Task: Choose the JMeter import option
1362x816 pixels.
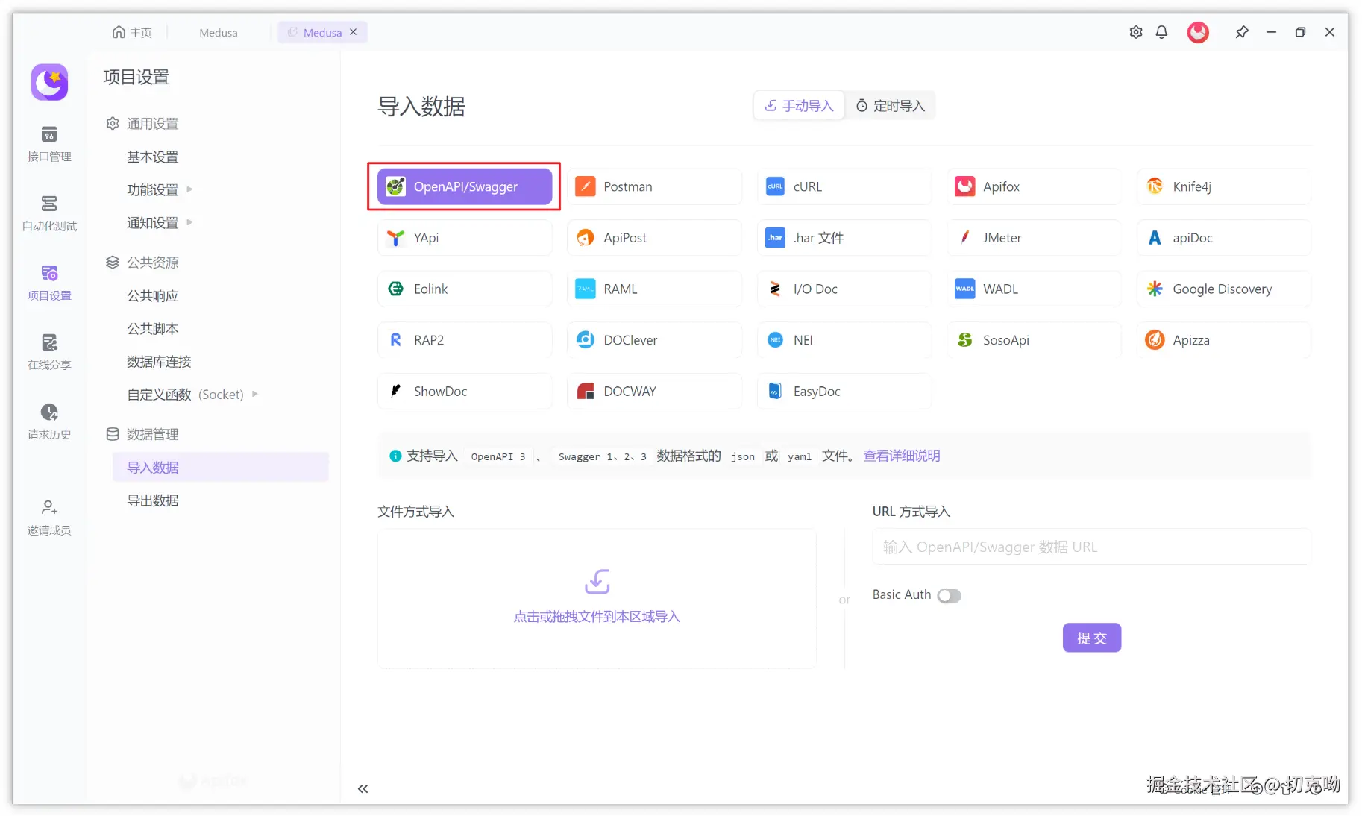Action: click(1034, 238)
